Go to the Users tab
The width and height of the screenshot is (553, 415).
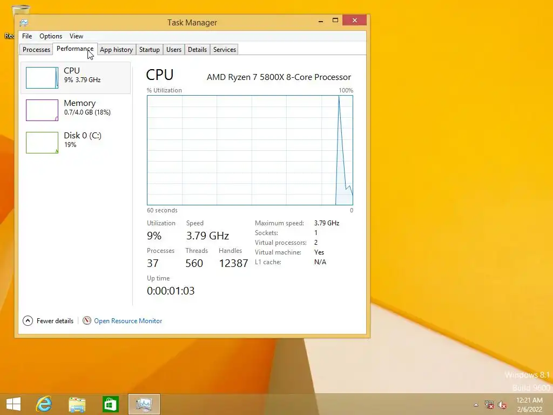(174, 49)
